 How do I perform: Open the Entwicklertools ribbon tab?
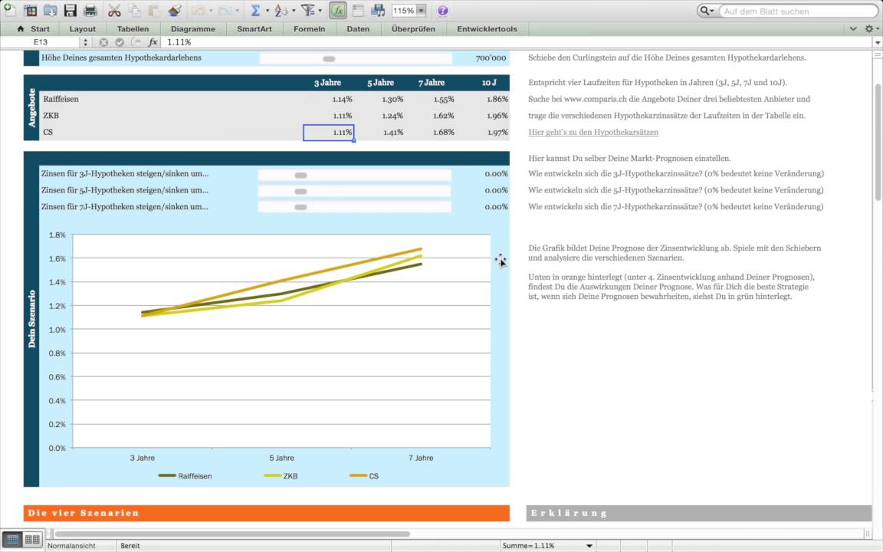pyautogui.click(x=487, y=28)
